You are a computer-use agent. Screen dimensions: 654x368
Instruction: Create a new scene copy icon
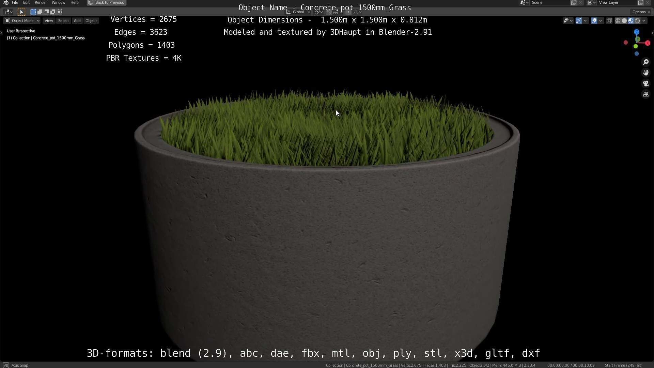pyautogui.click(x=574, y=2)
